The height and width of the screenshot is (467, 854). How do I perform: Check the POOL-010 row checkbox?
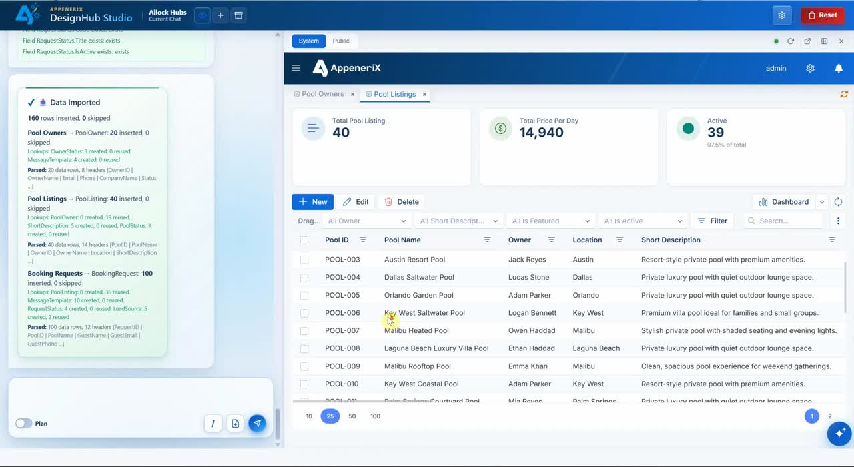(x=304, y=384)
